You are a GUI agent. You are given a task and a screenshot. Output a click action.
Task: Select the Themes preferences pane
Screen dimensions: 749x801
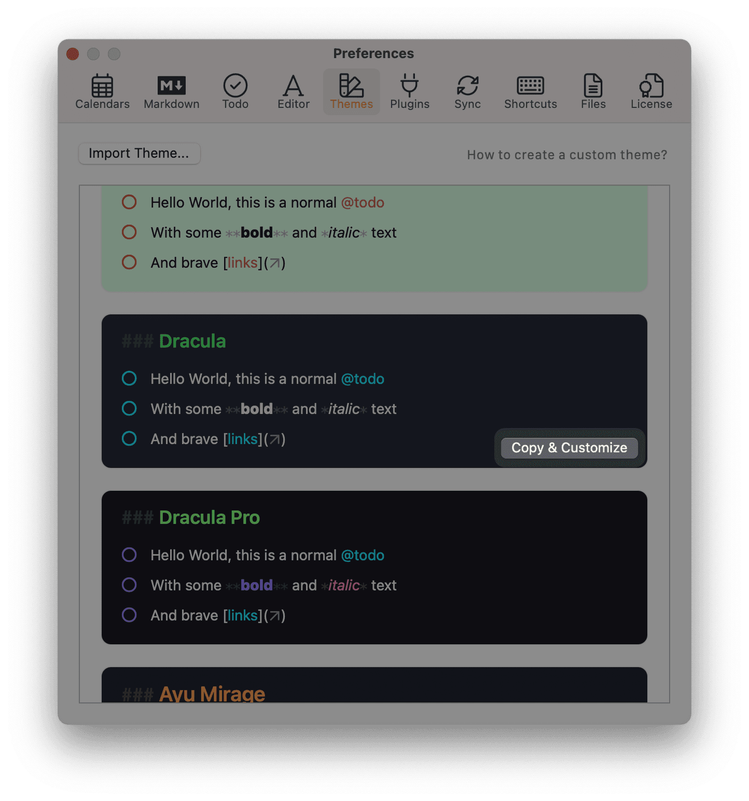click(351, 92)
